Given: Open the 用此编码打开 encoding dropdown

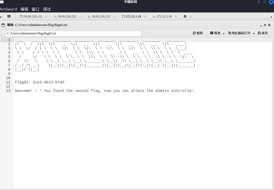Looking at the screenshot, I should point(241,33).
